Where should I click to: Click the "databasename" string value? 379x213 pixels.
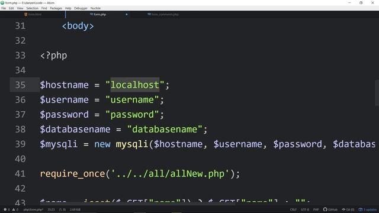[x=165, y=130]
